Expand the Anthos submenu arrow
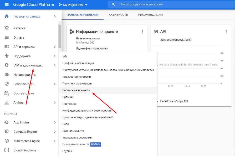This screenshot has width=235, height=156. (x=55, y=102)
